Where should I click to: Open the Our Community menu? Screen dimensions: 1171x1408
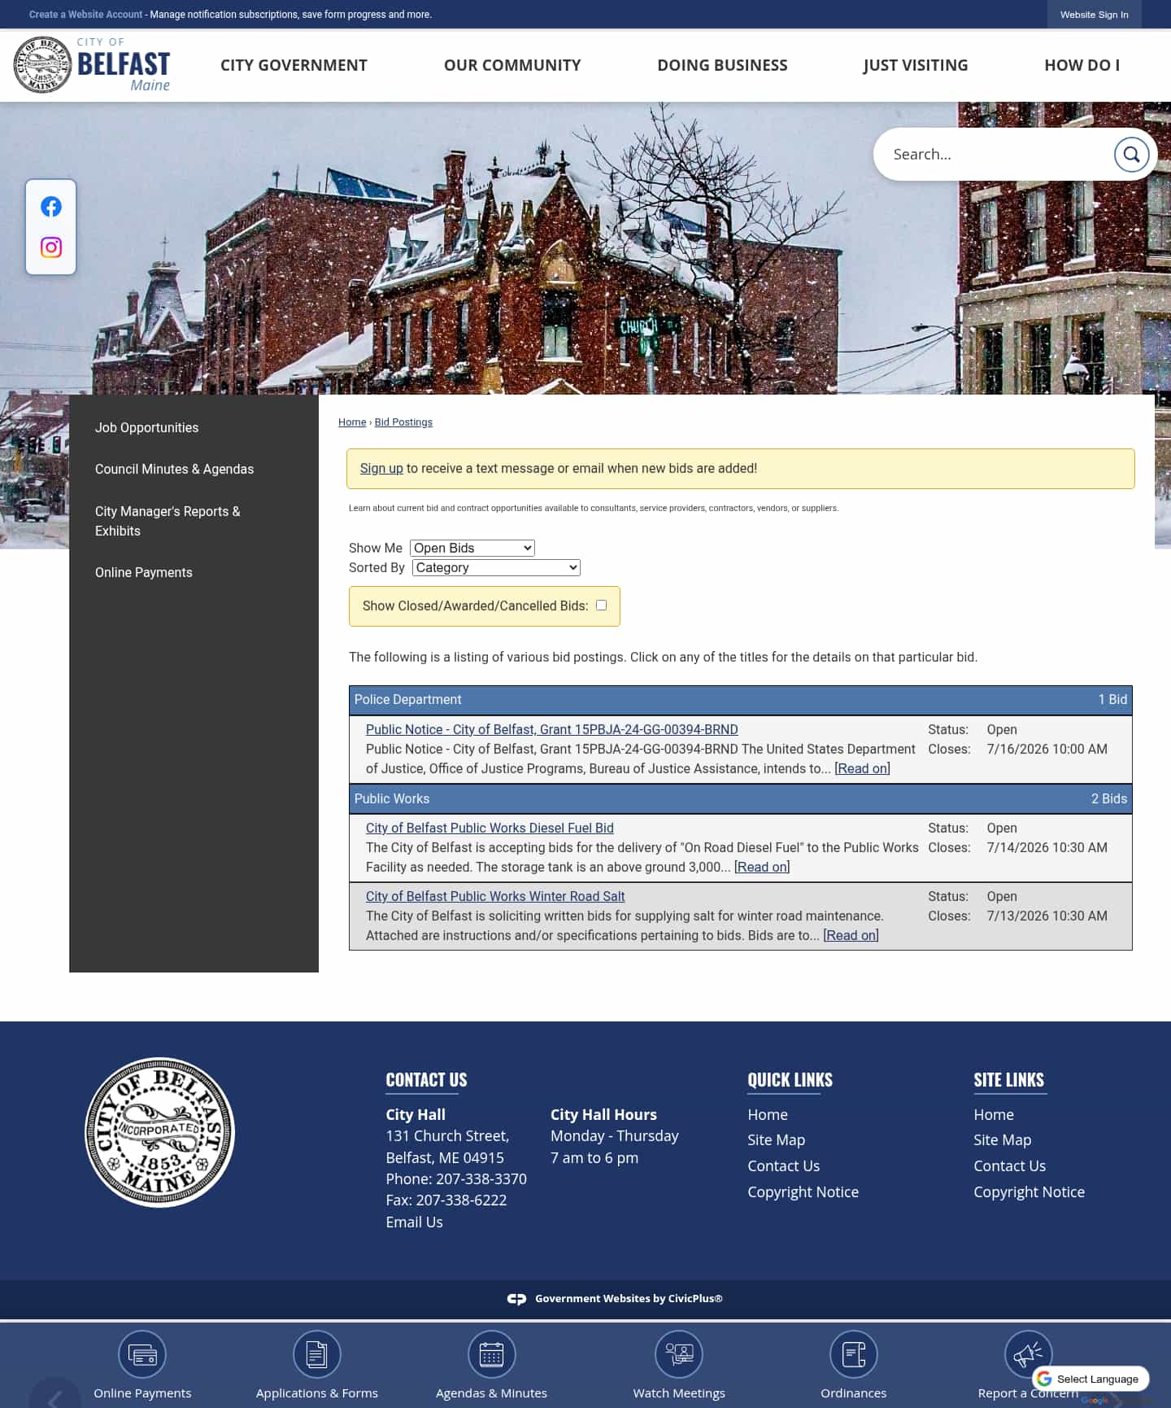512,65
